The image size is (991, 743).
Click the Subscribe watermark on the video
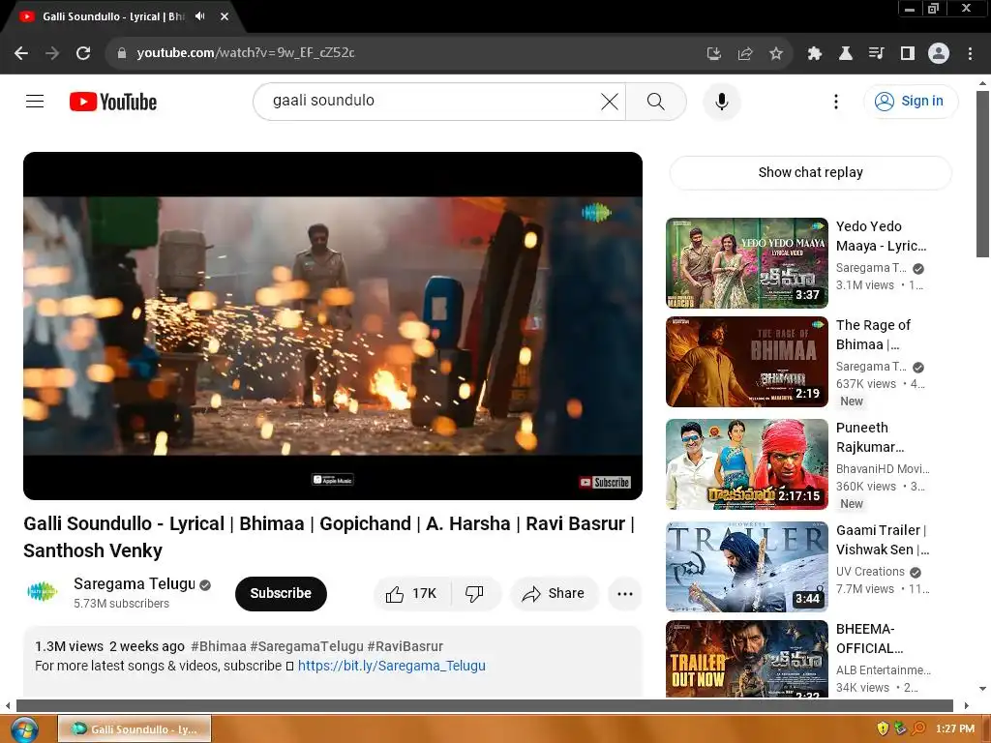605,482
